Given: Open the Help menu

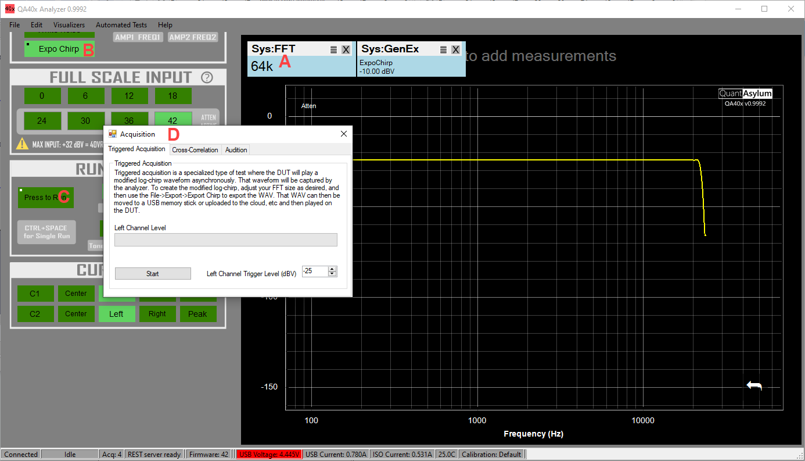Looking at the screenshot, I should (x=165, y=25).
